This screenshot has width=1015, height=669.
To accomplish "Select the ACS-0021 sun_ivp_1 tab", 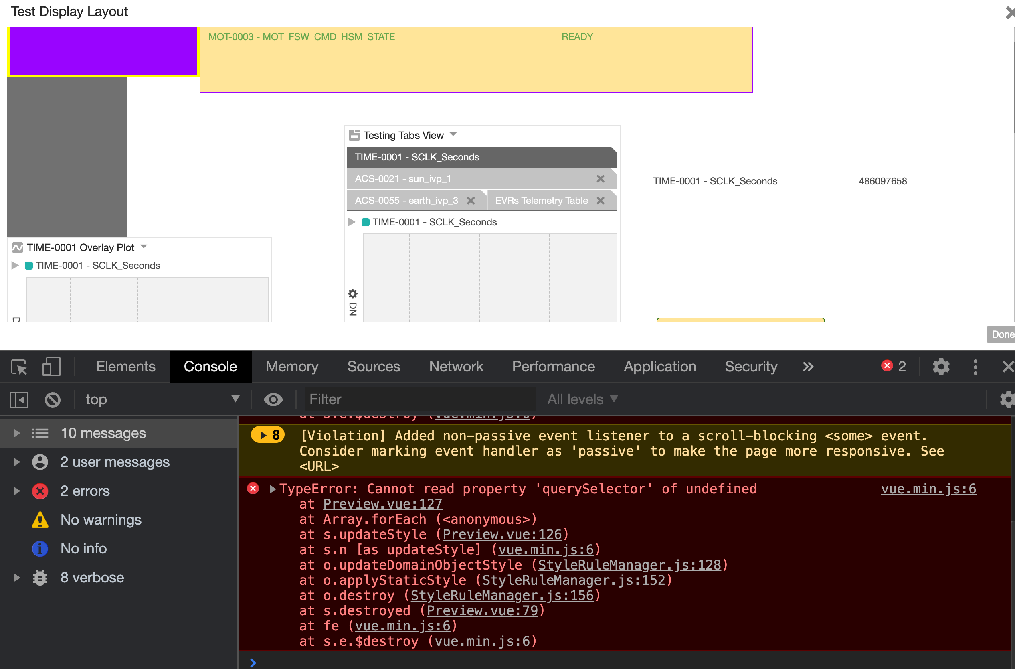I will click(402, 179).
